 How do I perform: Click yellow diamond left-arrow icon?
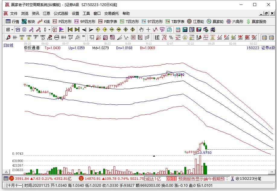[98, 30]
